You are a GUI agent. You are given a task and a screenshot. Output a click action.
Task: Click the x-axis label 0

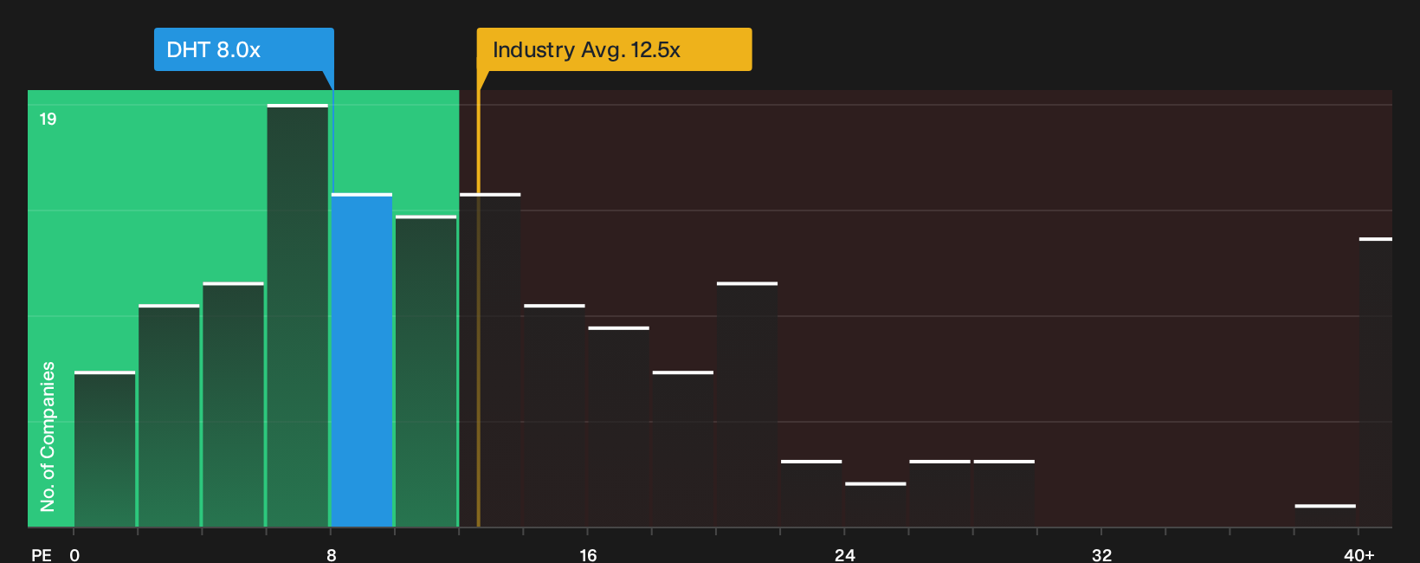point(74,554)
